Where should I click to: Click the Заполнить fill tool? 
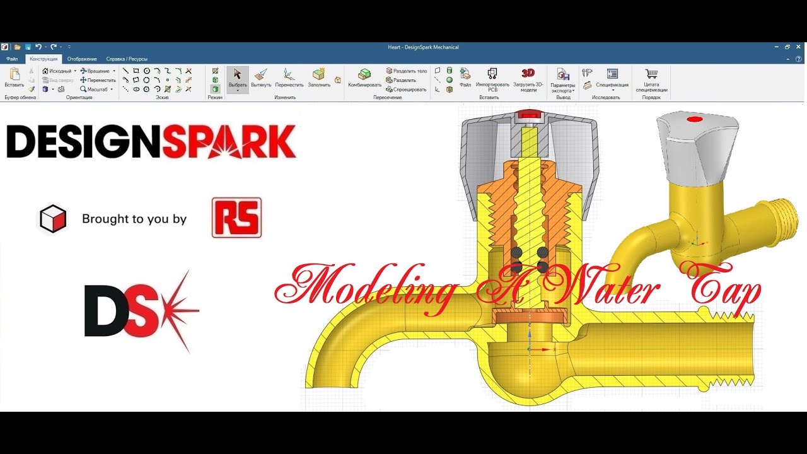coord(319,78)
